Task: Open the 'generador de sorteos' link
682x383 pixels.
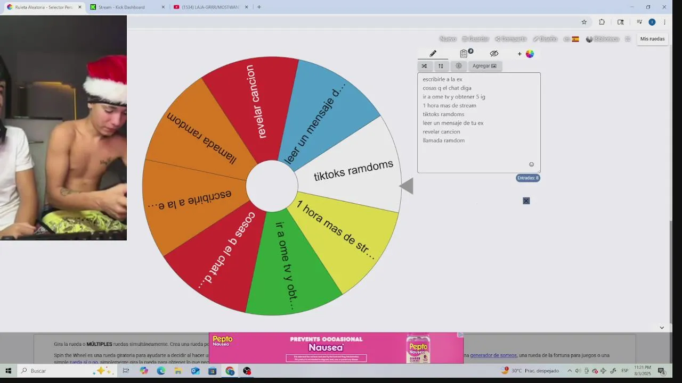Action: point(493,355)
